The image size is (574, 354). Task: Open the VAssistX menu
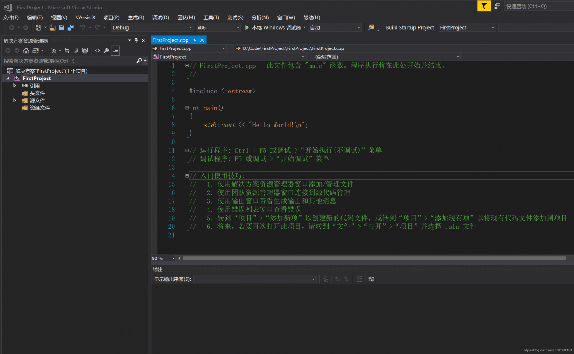pos(85,17)
